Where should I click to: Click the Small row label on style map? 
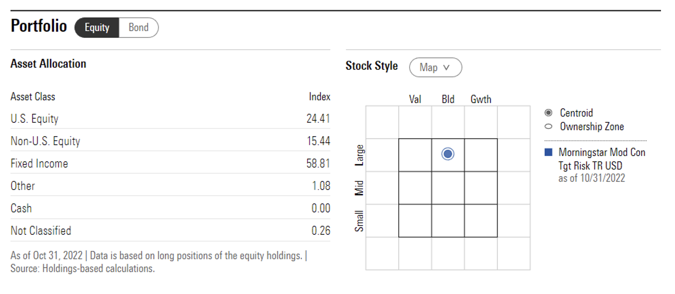point(359,221)
